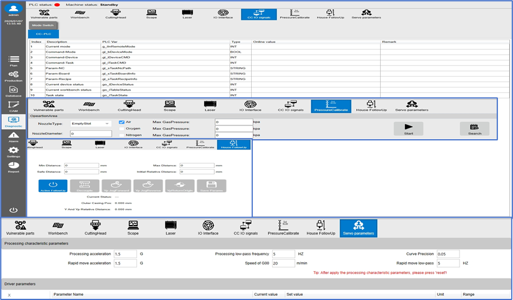This screenshot has width=513, height=300.
Task: Open Vulnerable parts in the toolbar with Servo parameters highlighted
Action: 20,228
